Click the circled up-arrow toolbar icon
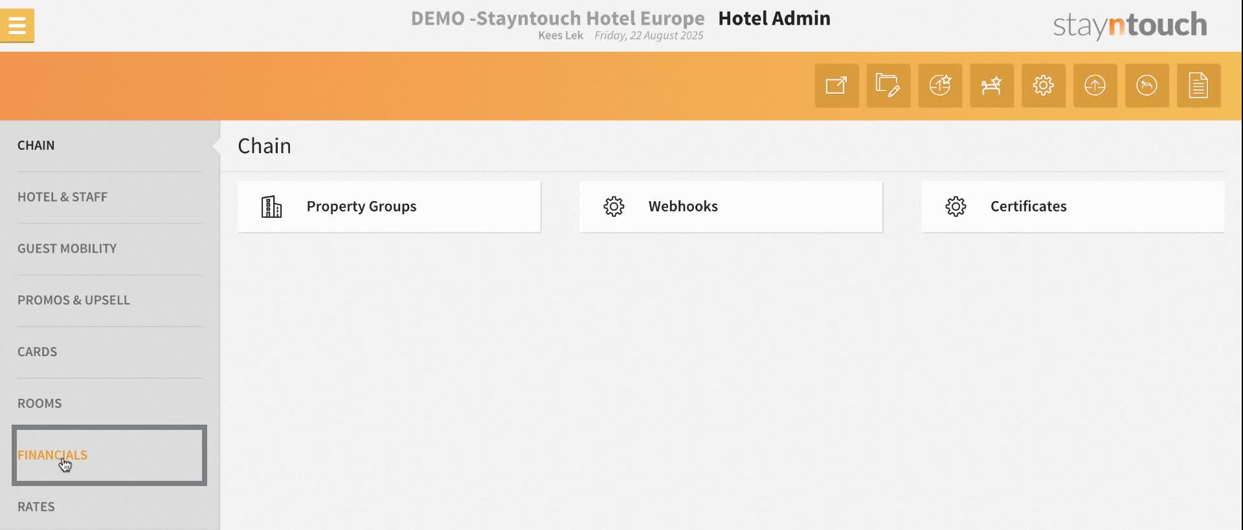Image resolution: width=1243 pixels, height=530 pixels. point(1095,85)
